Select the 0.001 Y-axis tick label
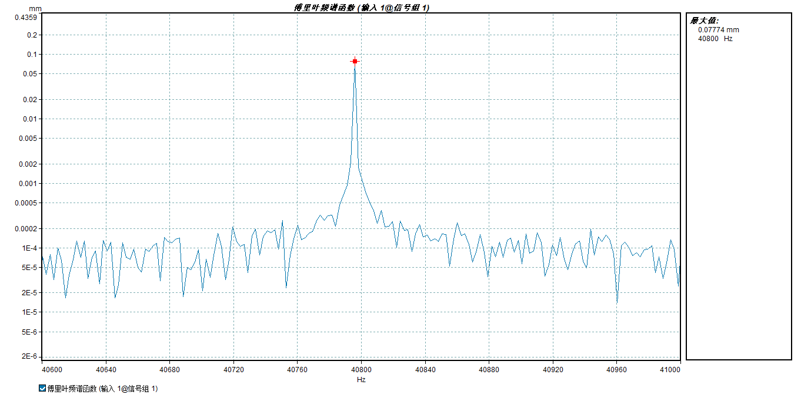 (x=28, y=184)
